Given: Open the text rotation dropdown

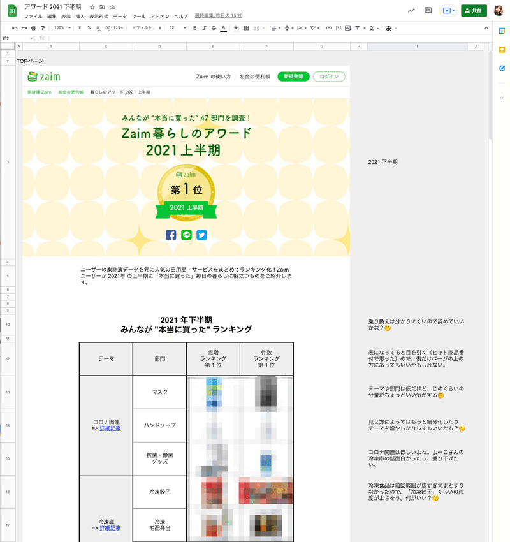Looking at the screenshot, I should point(315,28).
